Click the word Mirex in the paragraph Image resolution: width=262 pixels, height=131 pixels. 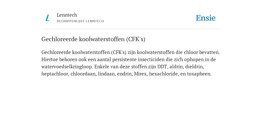(140, 74)
